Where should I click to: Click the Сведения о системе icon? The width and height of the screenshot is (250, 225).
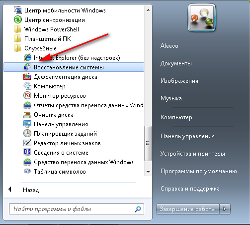[27, 153]
